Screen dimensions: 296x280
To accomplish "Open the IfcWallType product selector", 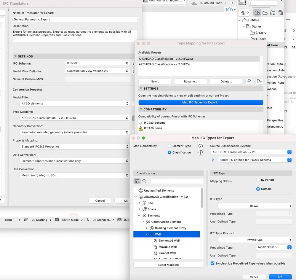I will (x=255, y=240).
